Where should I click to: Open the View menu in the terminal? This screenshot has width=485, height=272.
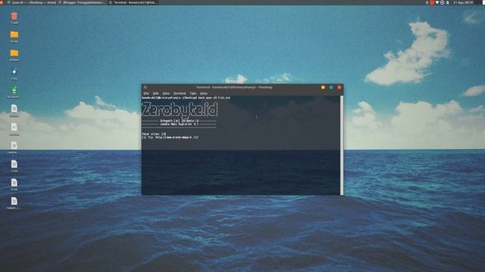pyautogui.click(x=166, y=93)
